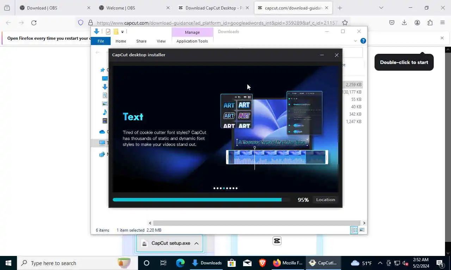Open Brave browser from taskbar

tap(262, 263)
